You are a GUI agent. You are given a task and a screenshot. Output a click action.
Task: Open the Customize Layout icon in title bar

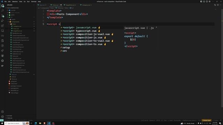209,1
